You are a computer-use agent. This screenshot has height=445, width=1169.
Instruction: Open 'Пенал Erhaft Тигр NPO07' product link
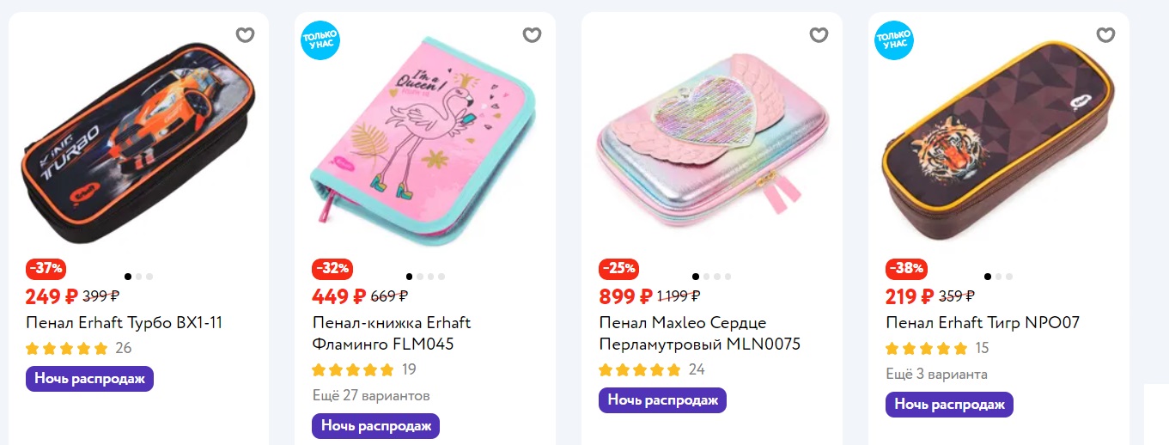point(982,323)
